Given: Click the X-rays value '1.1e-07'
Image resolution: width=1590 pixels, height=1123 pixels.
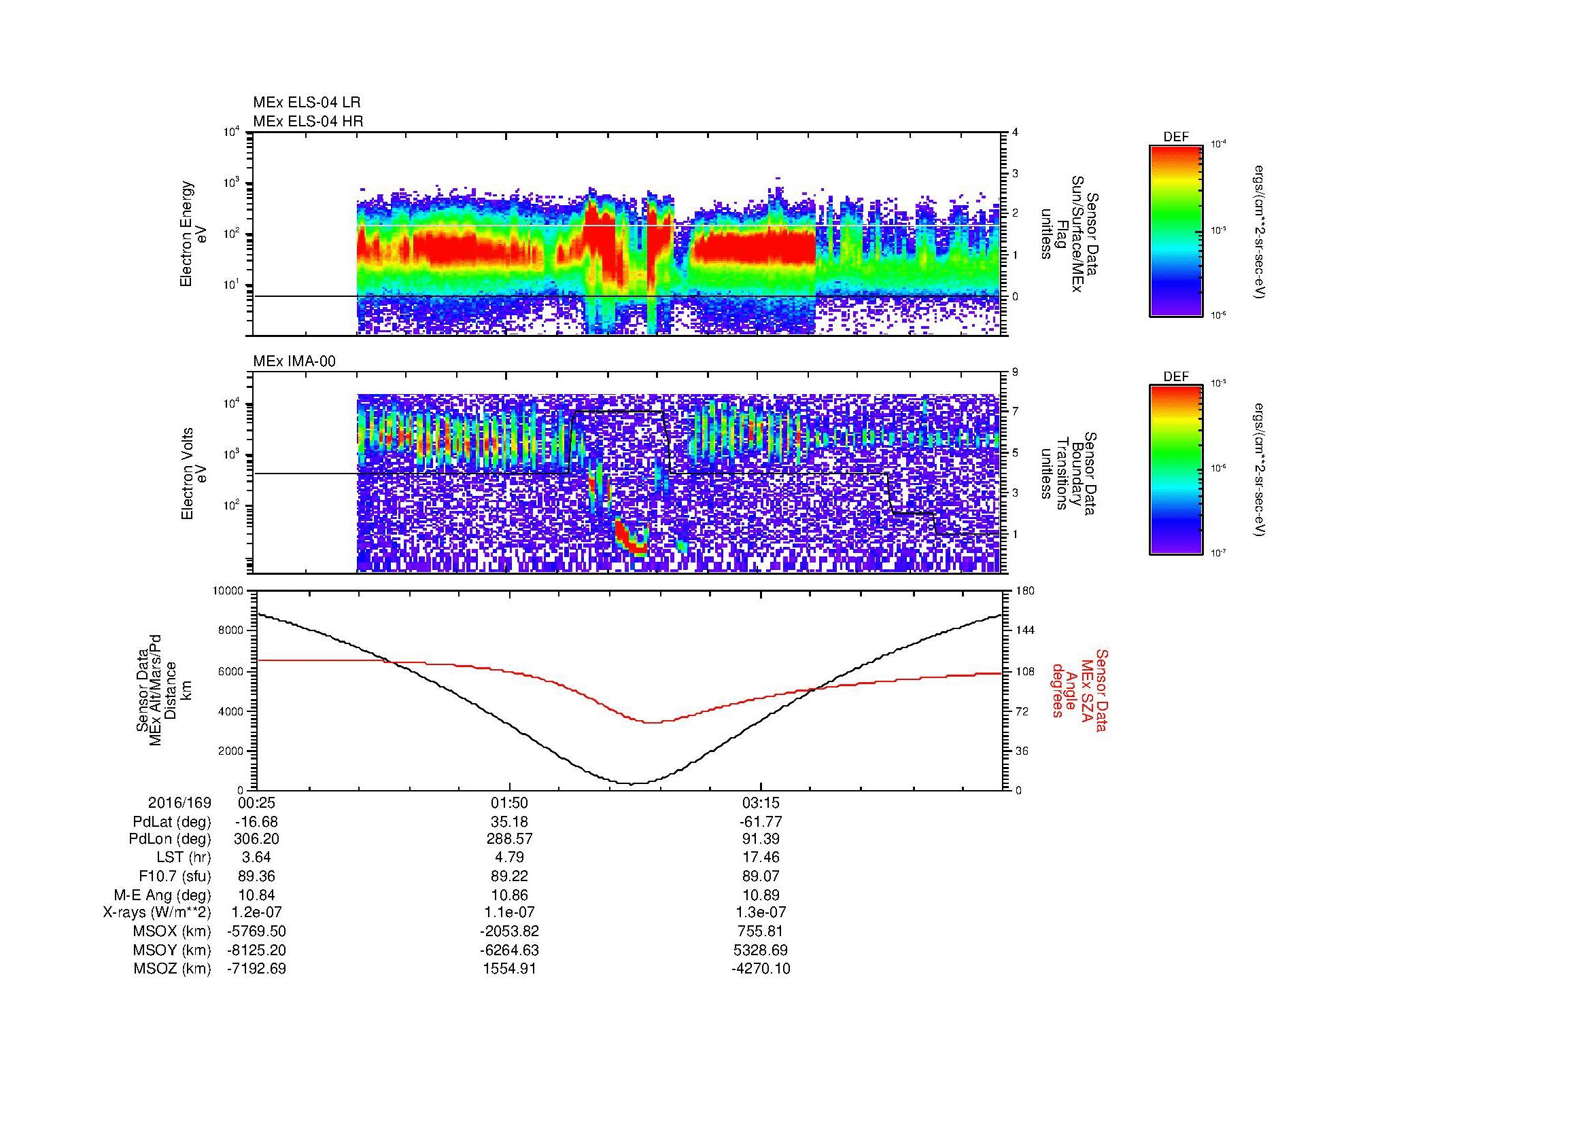Looking at the screenshot, I should (x=510, y=912).
